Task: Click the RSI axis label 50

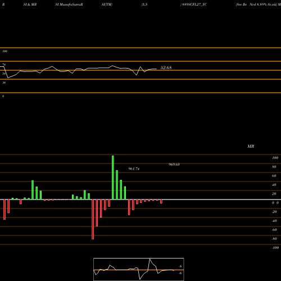Action: pyautogui.click(x=4, y=74)
